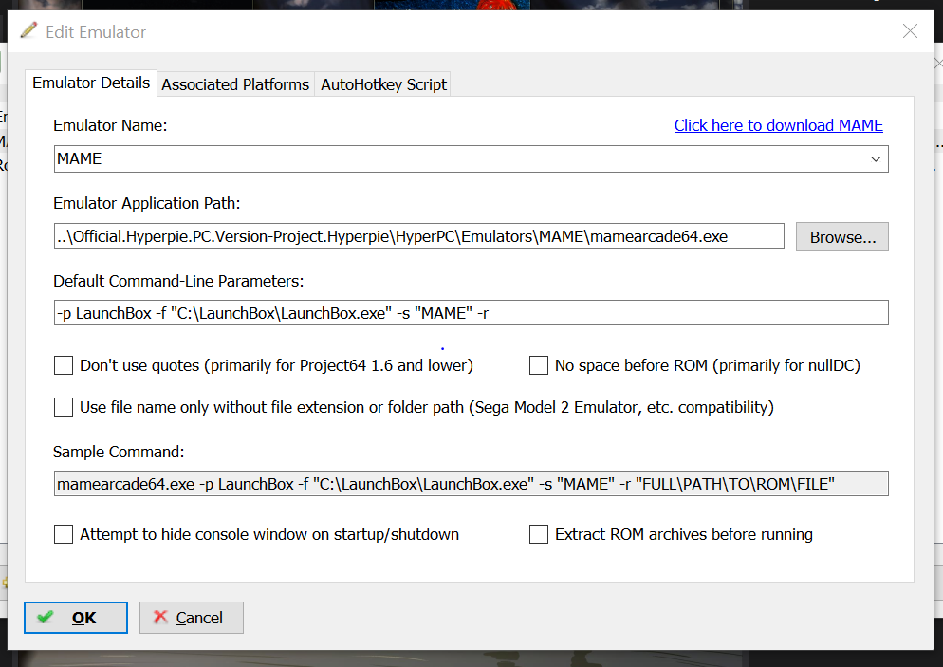Tick No space before ROM checkbox
This screenshot has width=943, height=667.
(538, 365)
